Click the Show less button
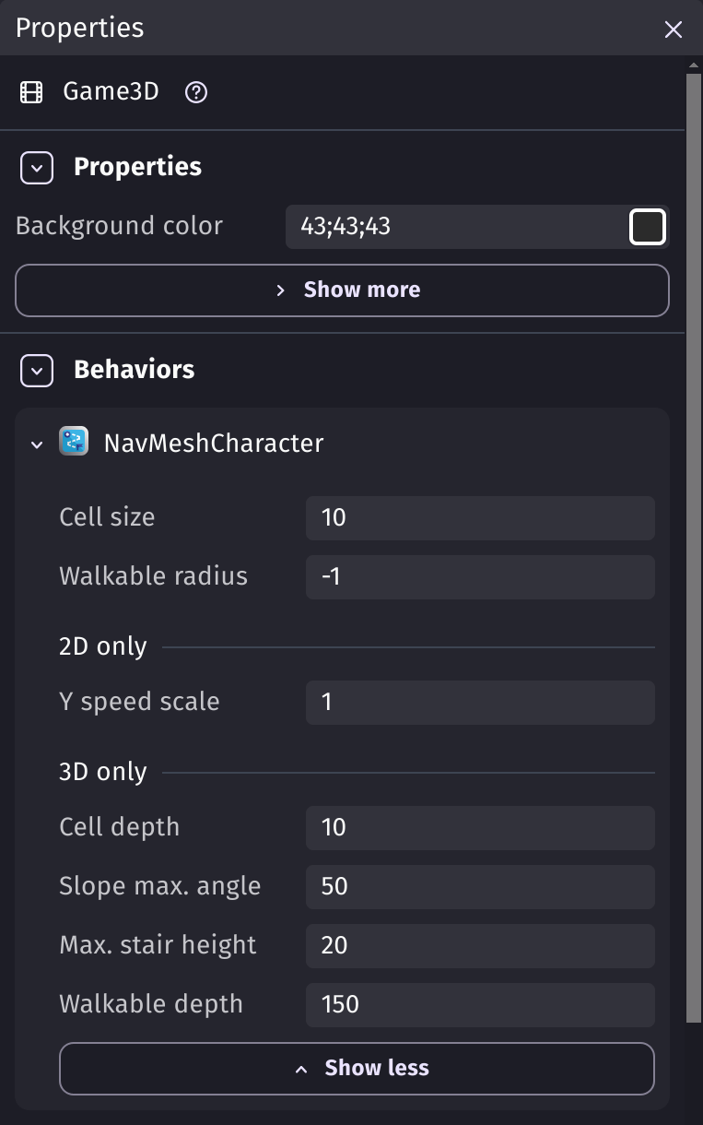The height and width of the screenshot is (1125, 703). [357, 1068]
